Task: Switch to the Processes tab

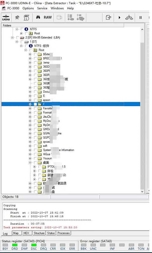Action: click(64, 233)
